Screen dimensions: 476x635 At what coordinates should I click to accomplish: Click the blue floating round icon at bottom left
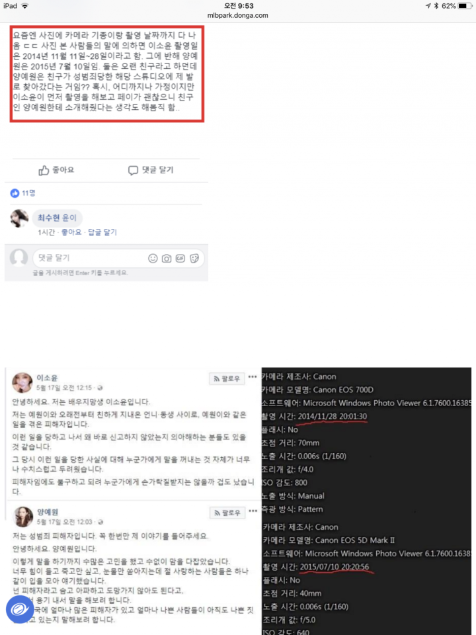[19, 609]
